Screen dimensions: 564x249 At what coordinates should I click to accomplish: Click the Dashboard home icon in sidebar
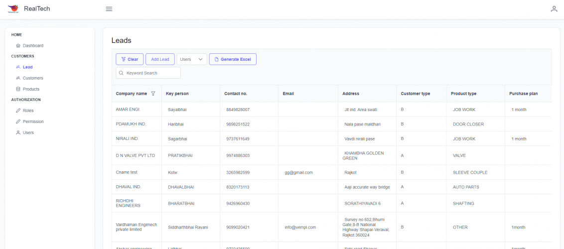[18, 46]
